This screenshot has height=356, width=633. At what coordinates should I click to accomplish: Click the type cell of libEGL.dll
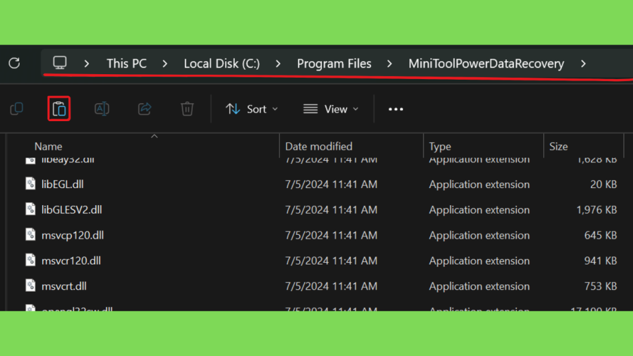(479, 184)
